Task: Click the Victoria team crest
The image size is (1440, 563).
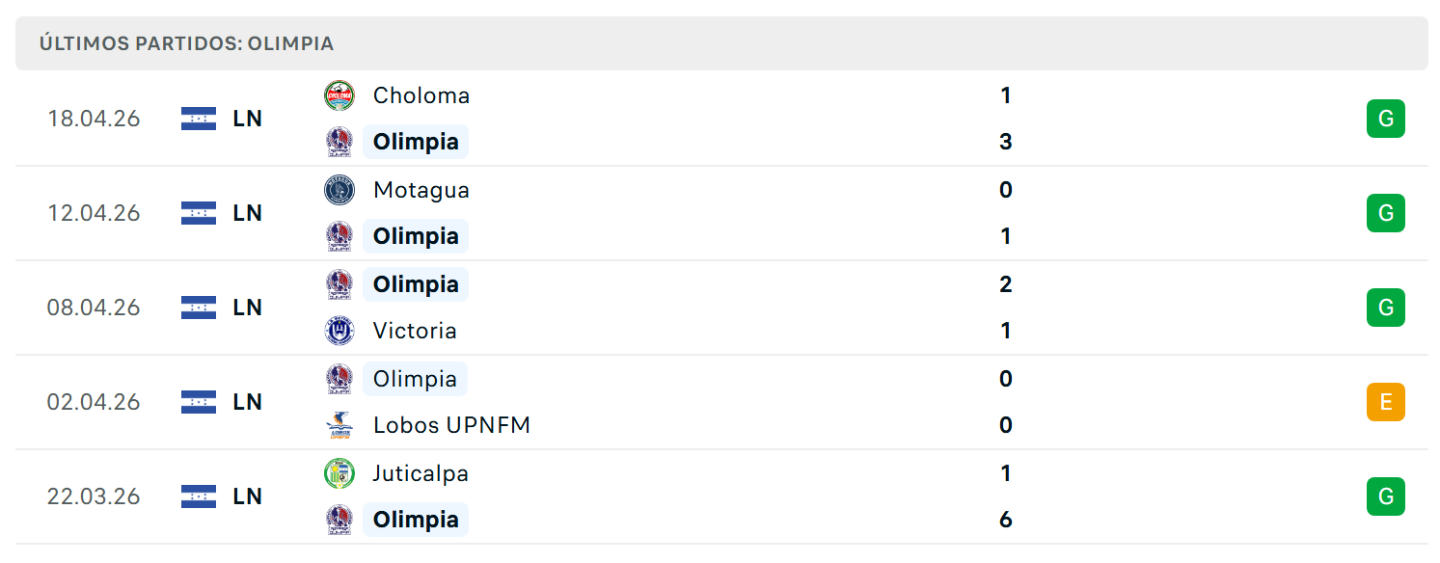Action: (x=340, y=331)
